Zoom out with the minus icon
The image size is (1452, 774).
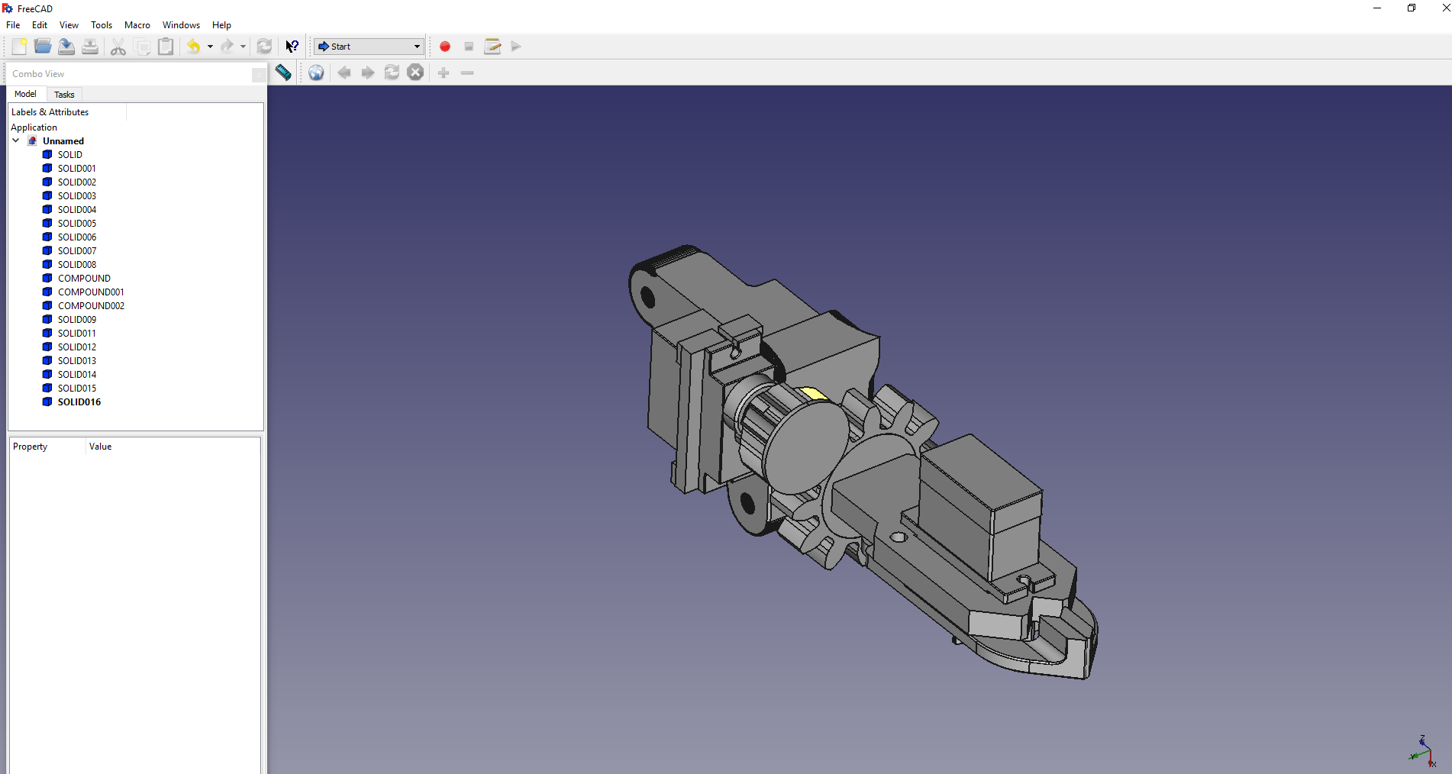[467, 73]
